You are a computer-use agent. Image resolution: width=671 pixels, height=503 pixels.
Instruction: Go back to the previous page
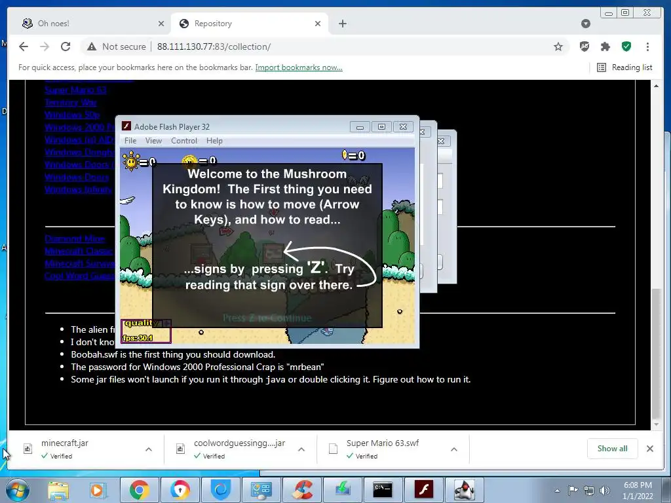pyautogui.click(x=24, y=47)
